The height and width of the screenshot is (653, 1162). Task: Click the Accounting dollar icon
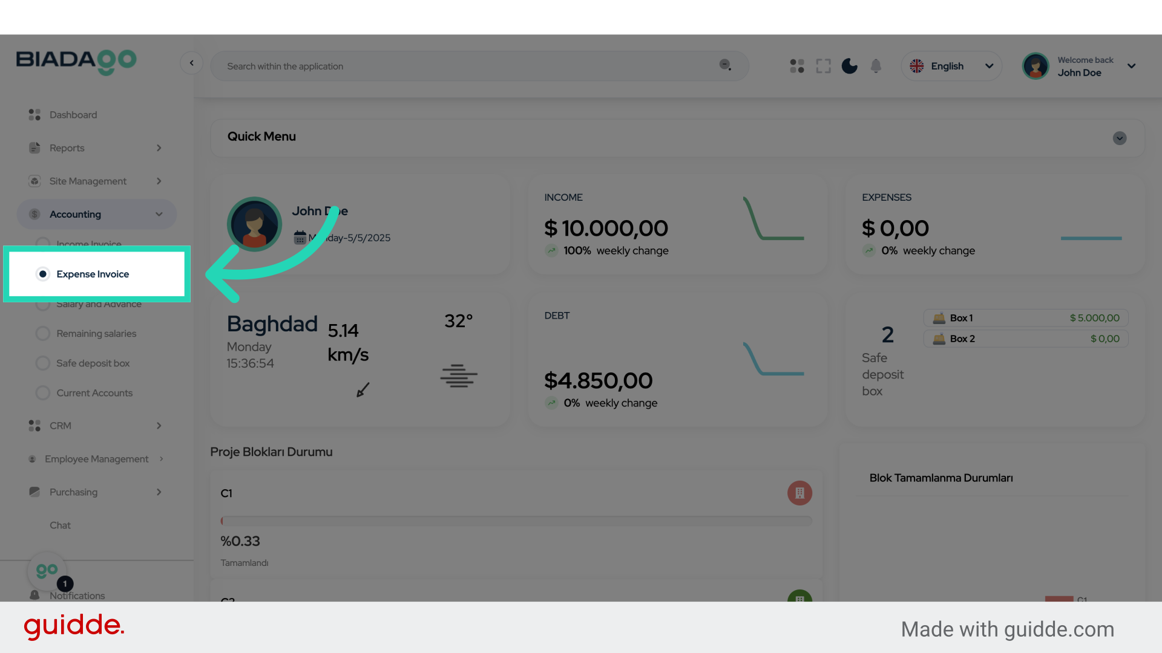[34, 214]
